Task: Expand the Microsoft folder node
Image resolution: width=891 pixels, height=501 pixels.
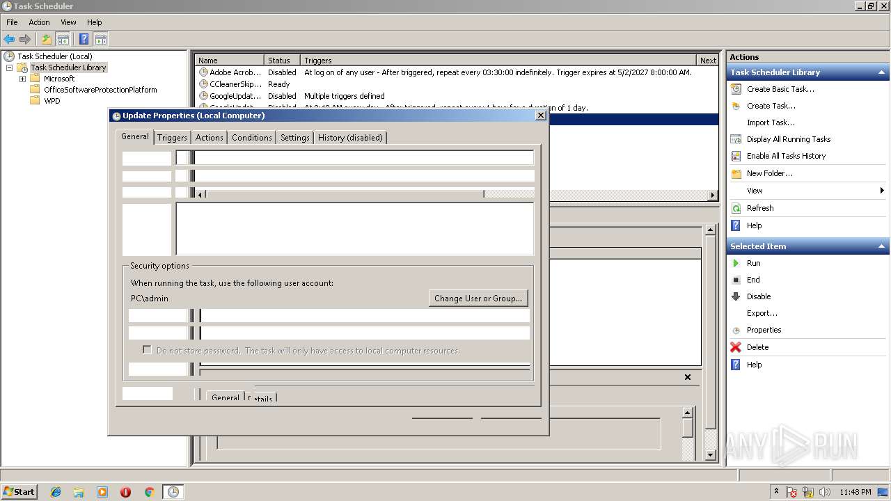Action: click(x=22, y=79)
